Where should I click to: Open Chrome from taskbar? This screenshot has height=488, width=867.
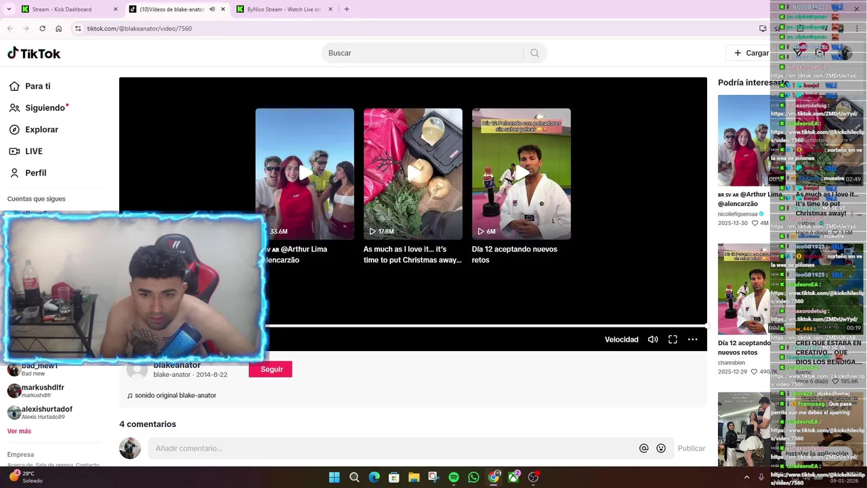pyautogui.click(x=494, y=477)
